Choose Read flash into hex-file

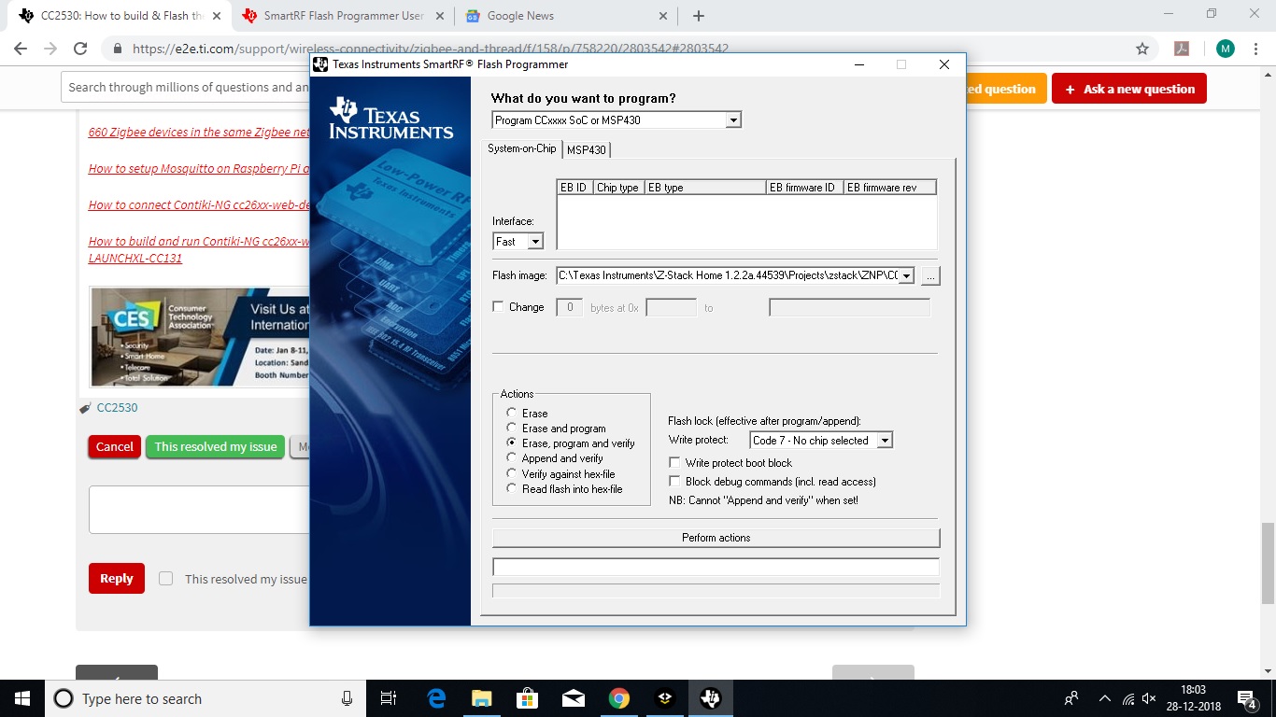pos(511,488)
